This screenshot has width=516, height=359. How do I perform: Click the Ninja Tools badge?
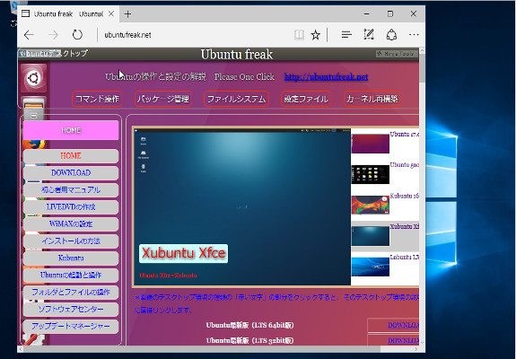pyautogui.click(x=397, y=54)
